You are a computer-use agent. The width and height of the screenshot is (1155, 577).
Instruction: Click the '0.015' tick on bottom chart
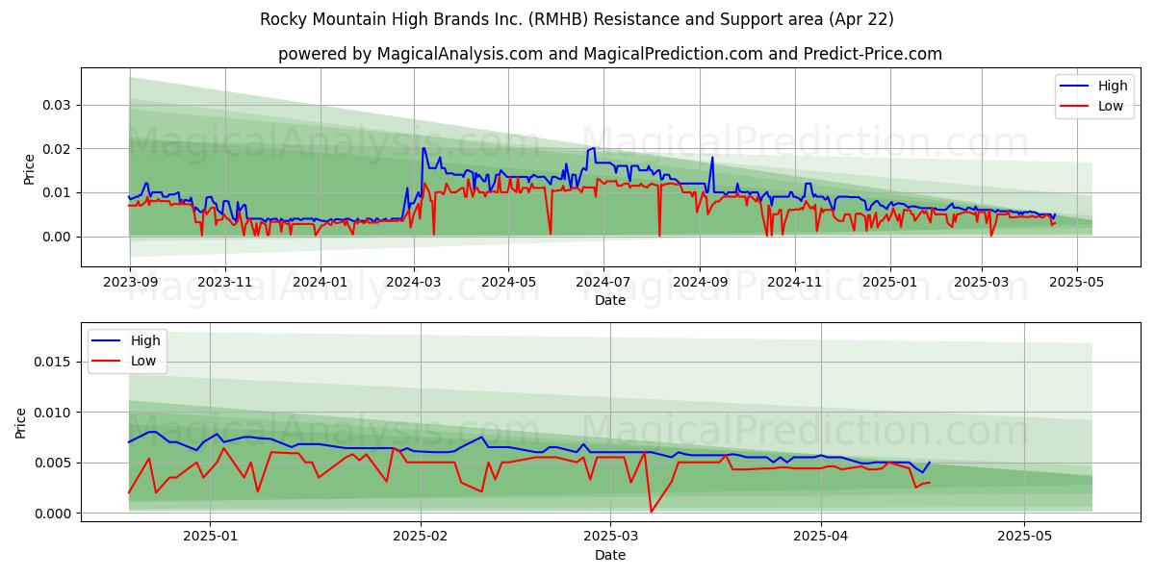pos(55,362)
